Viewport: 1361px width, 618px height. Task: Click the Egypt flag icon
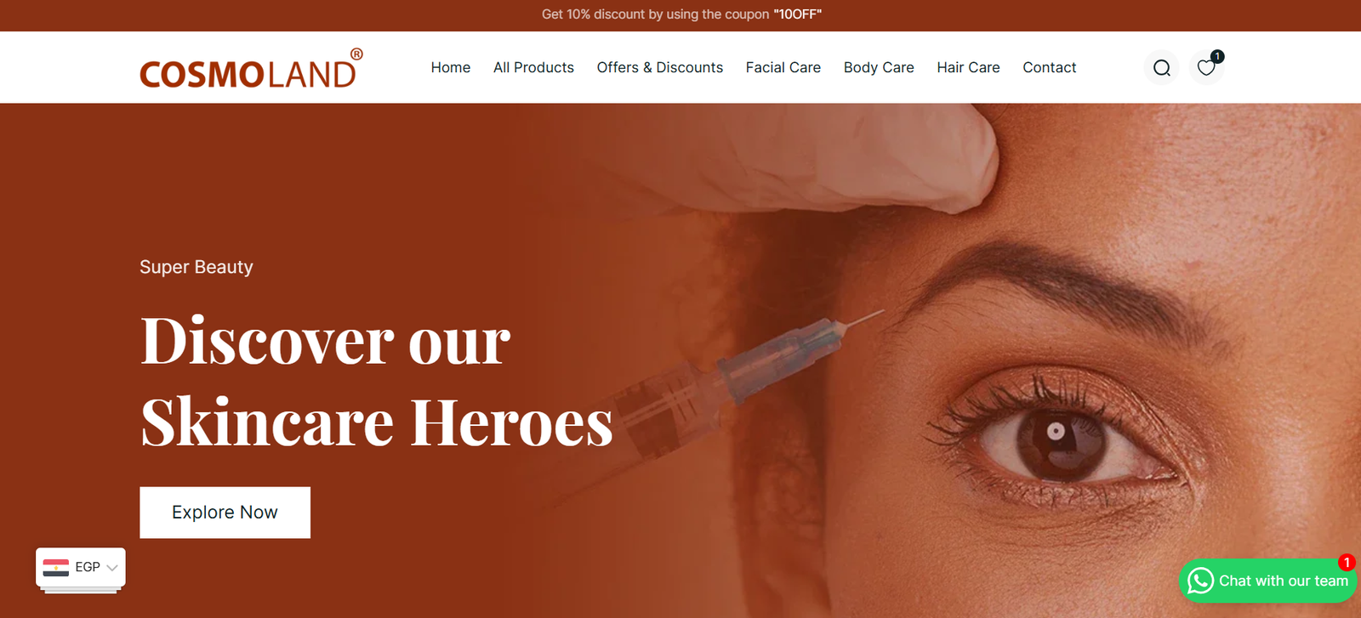point(56,567)
